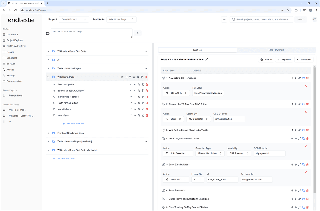Viewport: 320px width, 211px height.
Task: Open Wiki Home Page suite settings gear
Action: coord(134,77)
